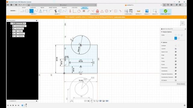Select the Offset tool in Modify group
The width and height of the screenshot is (193, 108).
pos(60,11)
